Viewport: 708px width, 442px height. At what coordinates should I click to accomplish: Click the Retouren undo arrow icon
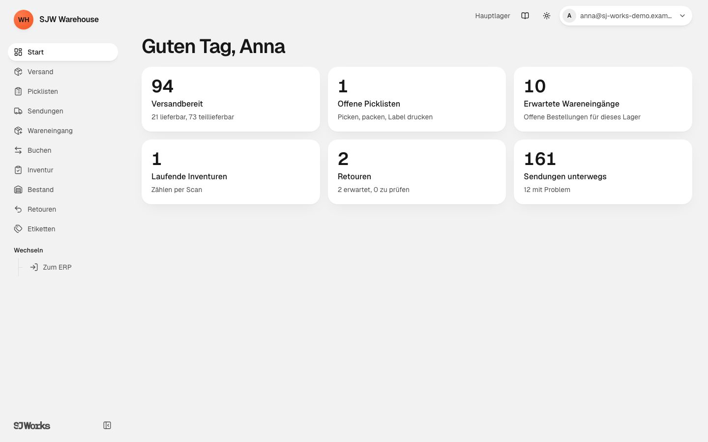pyautogui.click(x=18, y=209)
